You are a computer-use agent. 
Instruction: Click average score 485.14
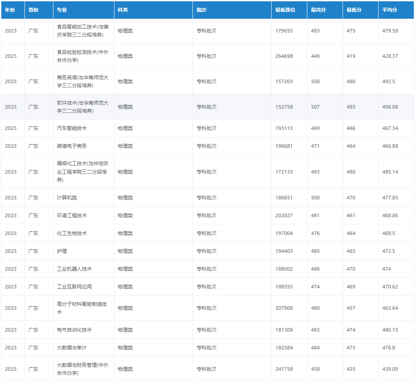coord(390,172)
